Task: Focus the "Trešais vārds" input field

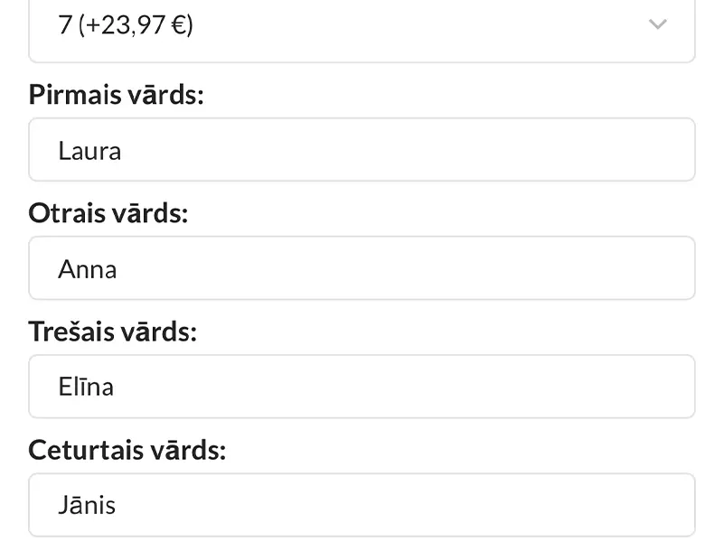Action: pos(361,387)
